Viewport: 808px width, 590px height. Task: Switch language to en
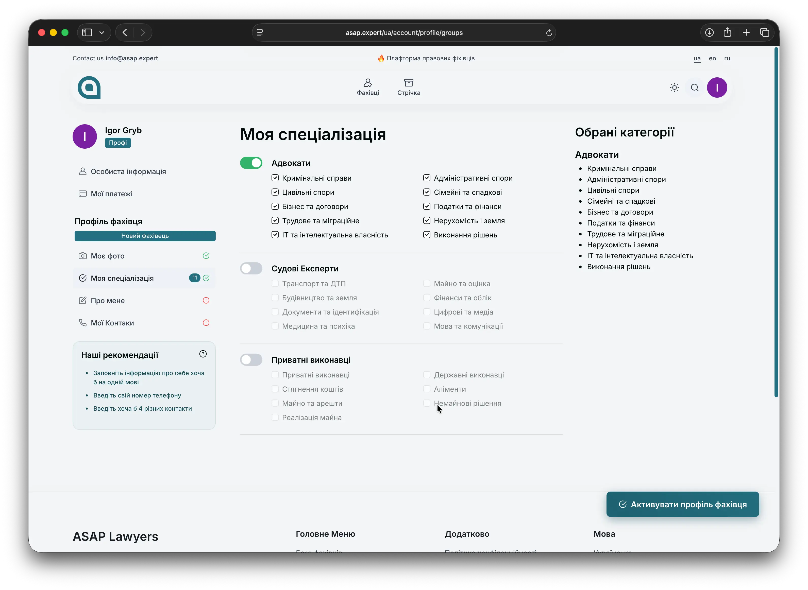pyautogui.click(x=712, y=58)
